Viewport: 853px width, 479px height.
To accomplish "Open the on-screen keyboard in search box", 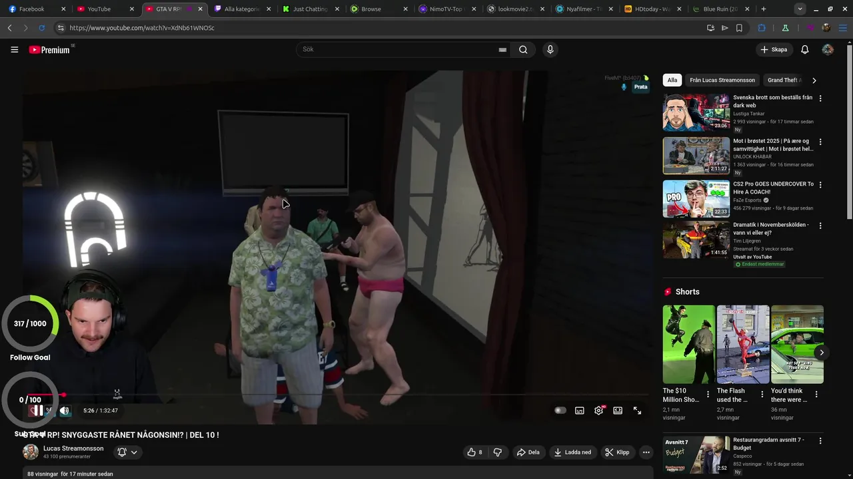I will click(502, 50).
